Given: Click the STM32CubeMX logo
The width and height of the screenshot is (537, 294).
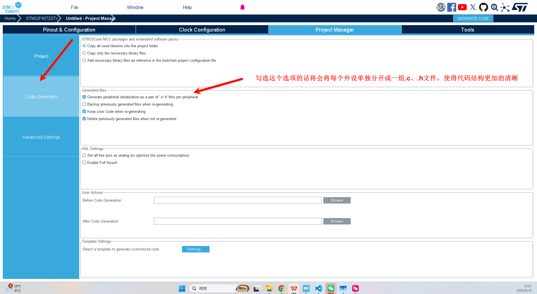Looking at the screenshot, I should [12, 7].
